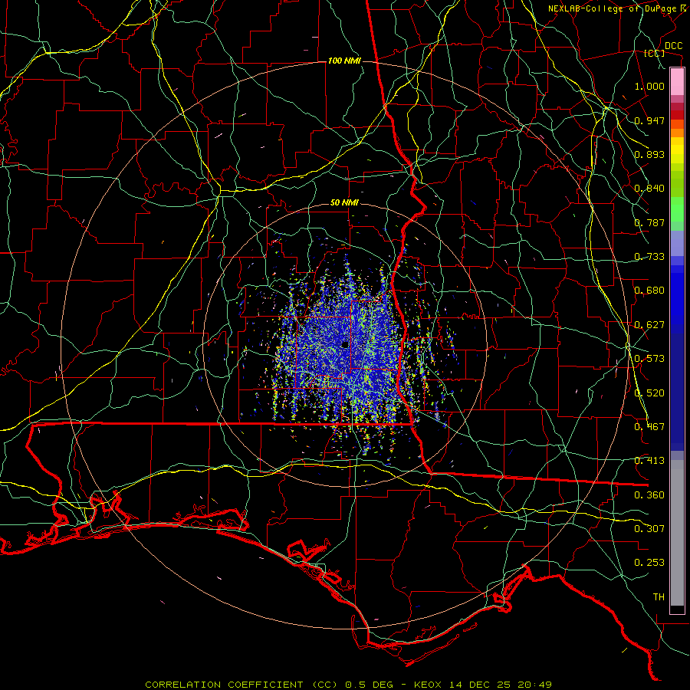Click the '[CC]' units label

[655, 53]
